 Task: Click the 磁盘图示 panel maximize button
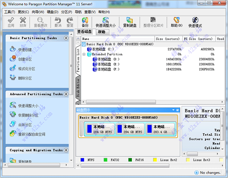point(177,110)
